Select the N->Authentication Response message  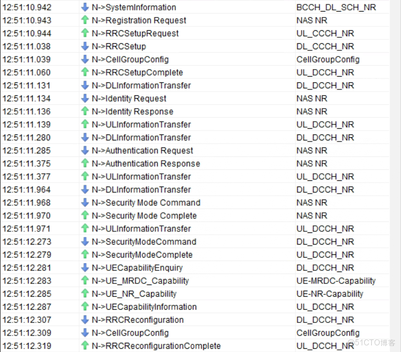(x=146, y=163)
